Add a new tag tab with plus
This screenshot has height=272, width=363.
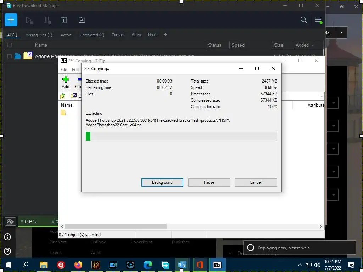165,35
